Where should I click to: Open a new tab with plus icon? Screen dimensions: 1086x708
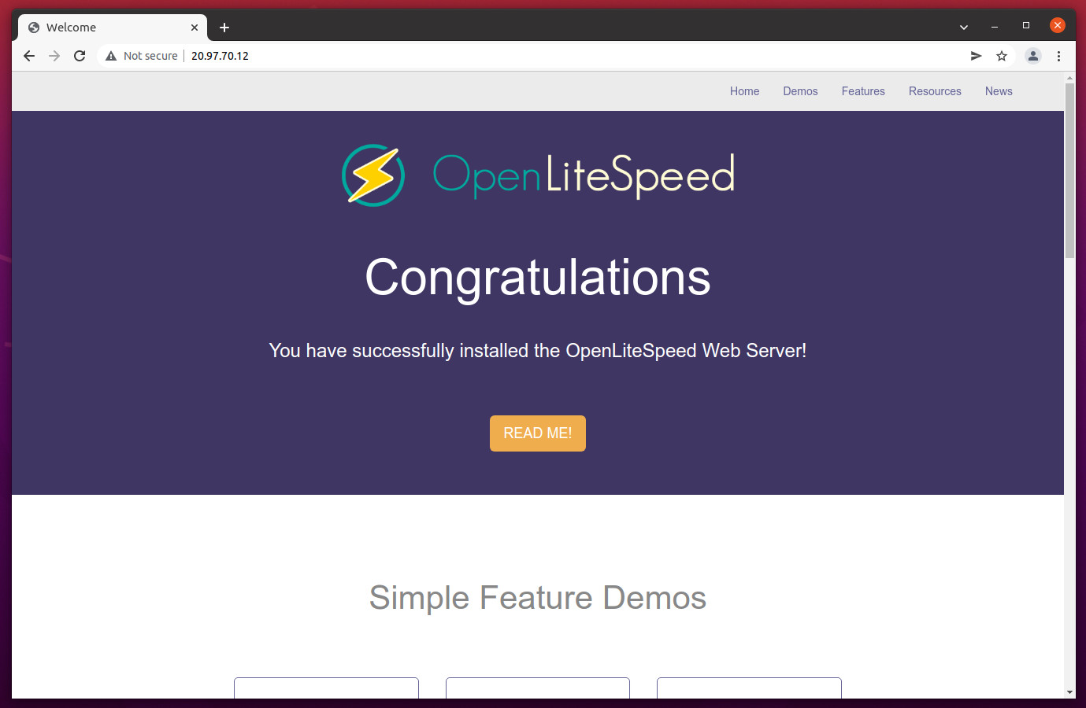point(224,28)
